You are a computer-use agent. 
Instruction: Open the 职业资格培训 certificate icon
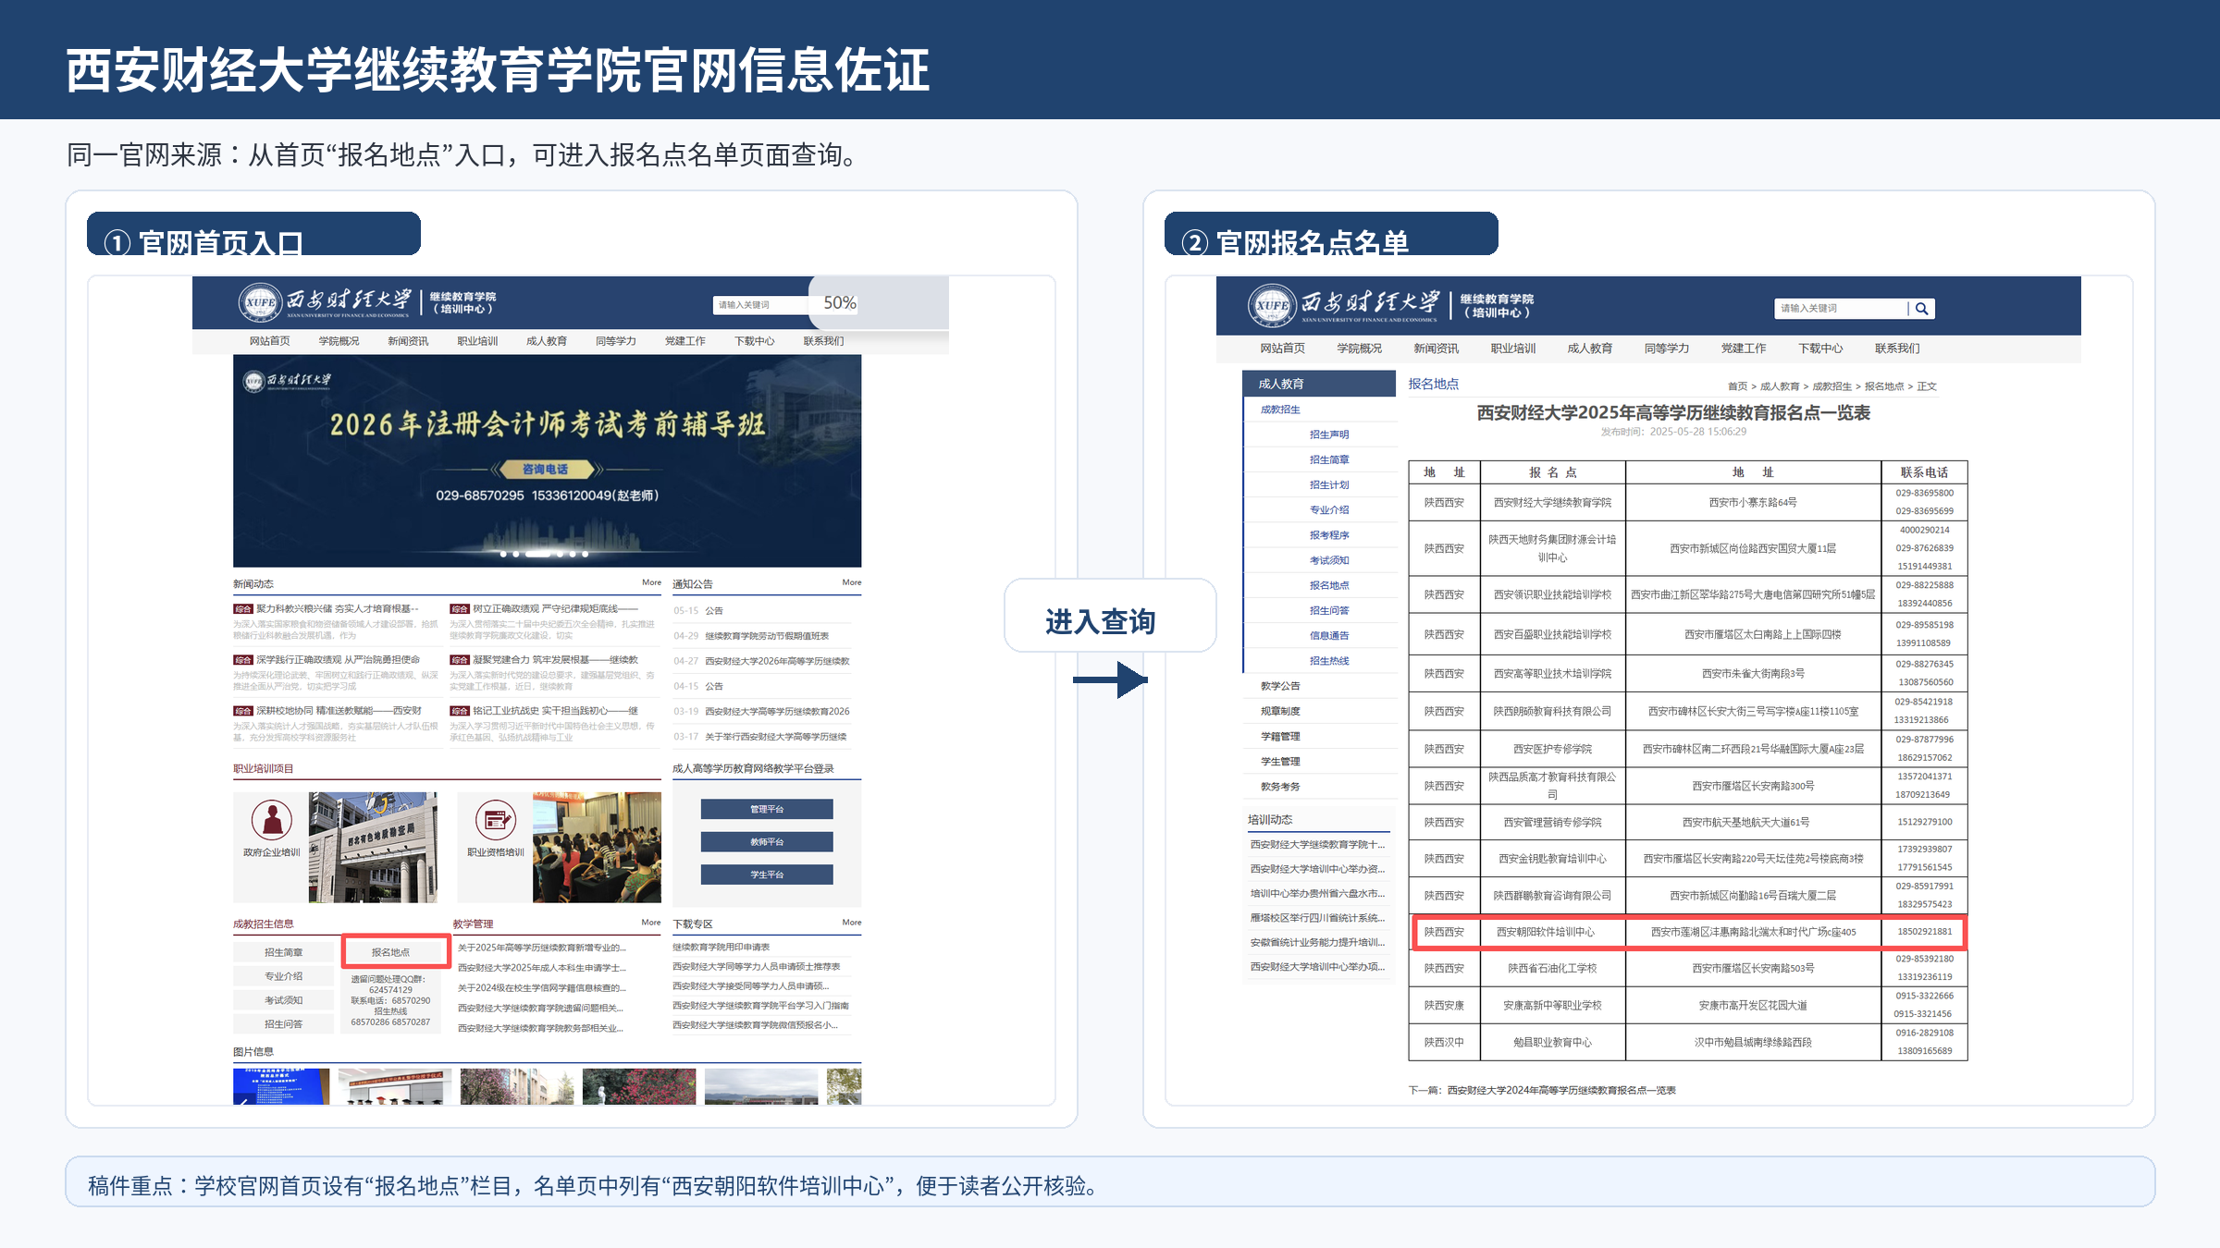tap(496, 820)
